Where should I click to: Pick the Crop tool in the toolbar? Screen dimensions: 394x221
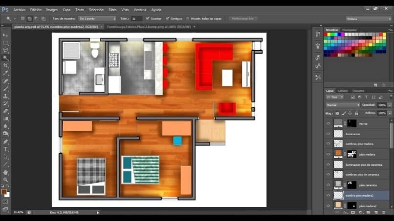tap(5, 65)
